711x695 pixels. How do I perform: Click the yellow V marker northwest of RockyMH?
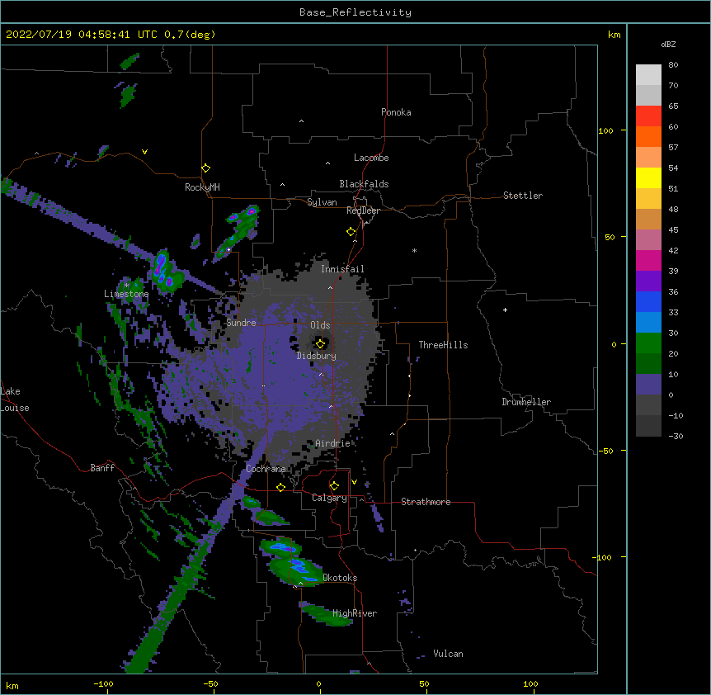coord(144,152)
